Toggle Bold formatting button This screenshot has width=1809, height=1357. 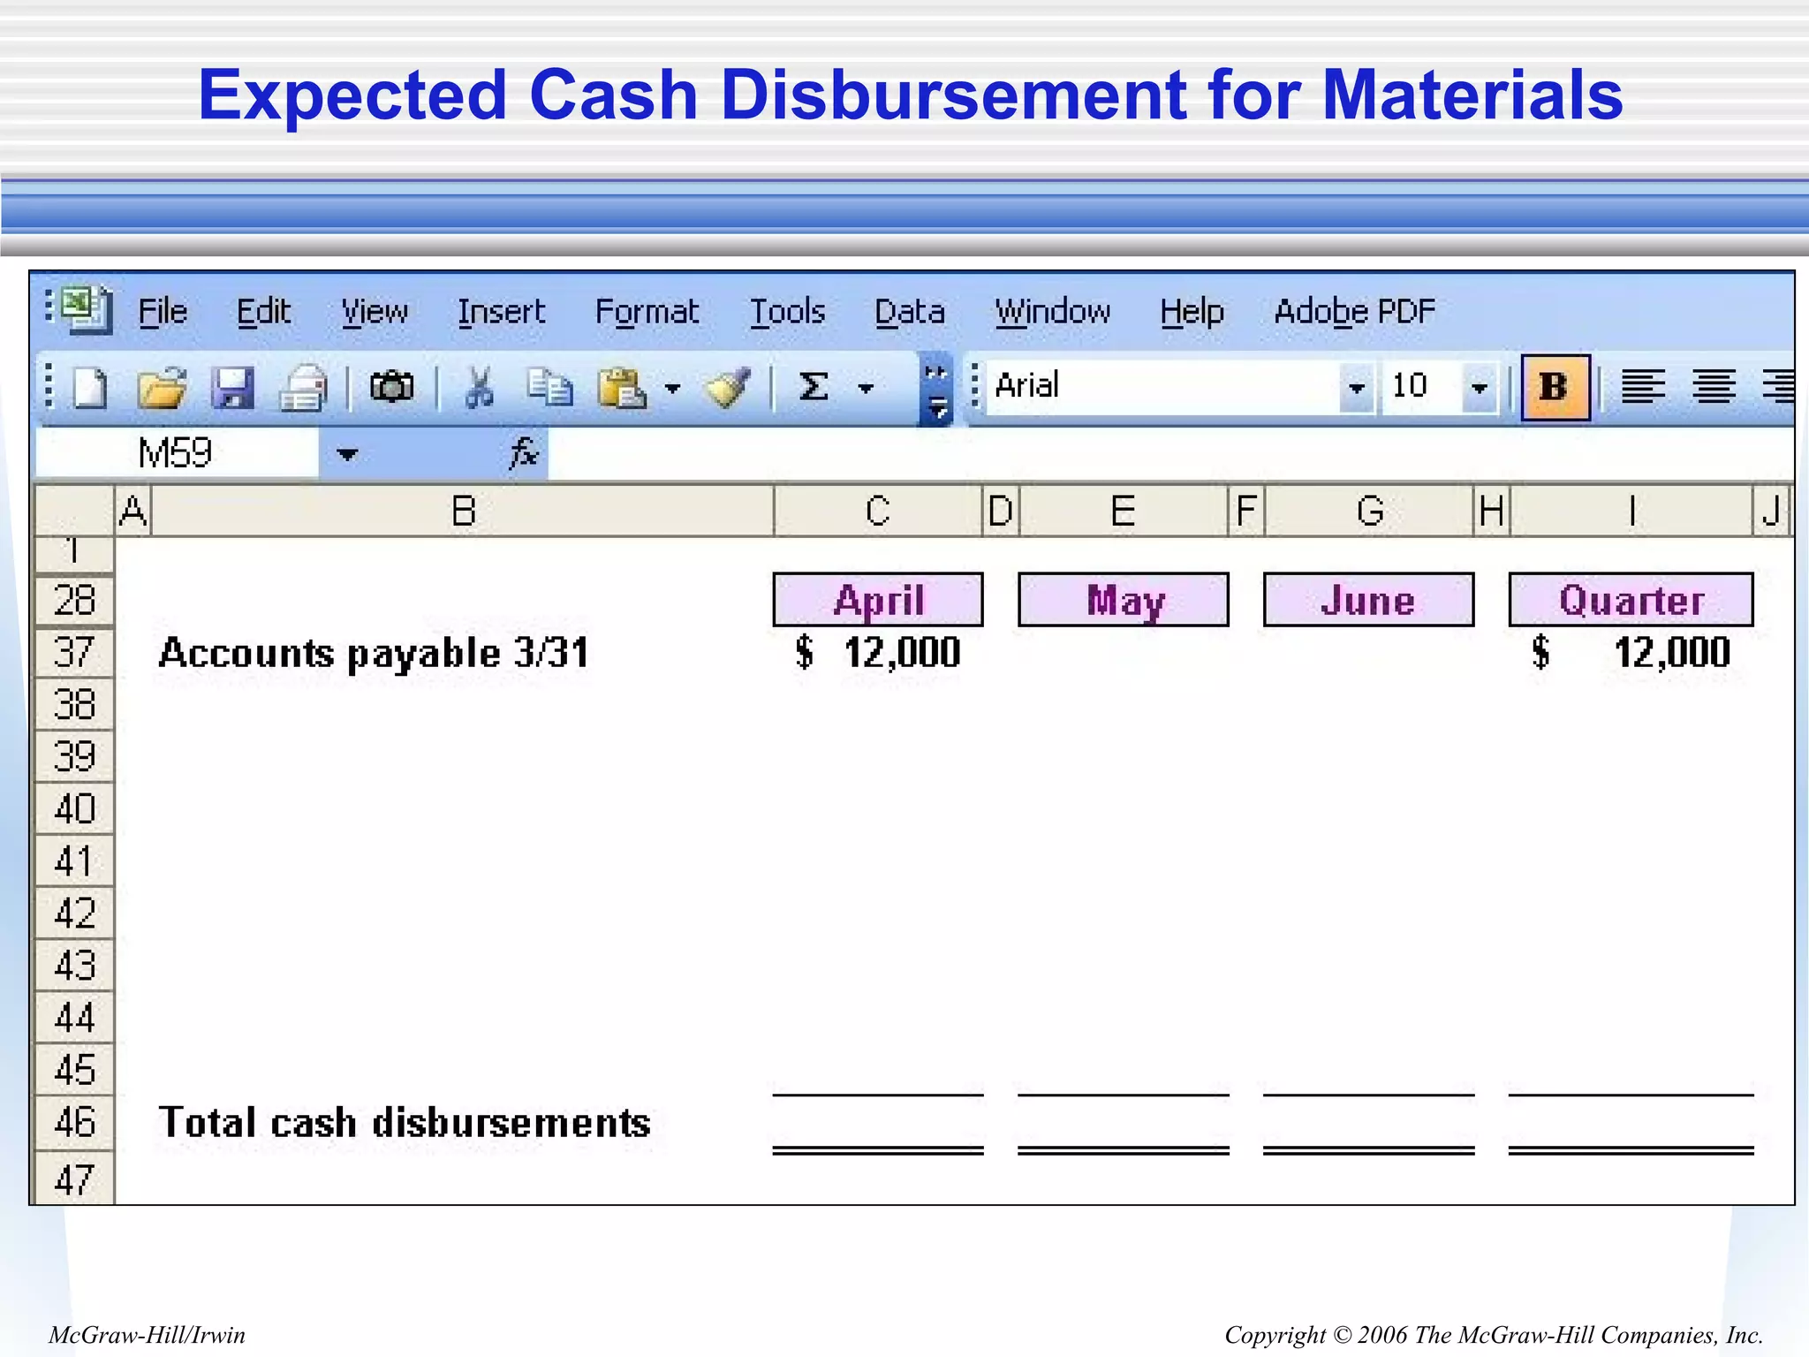(1555, 387)
